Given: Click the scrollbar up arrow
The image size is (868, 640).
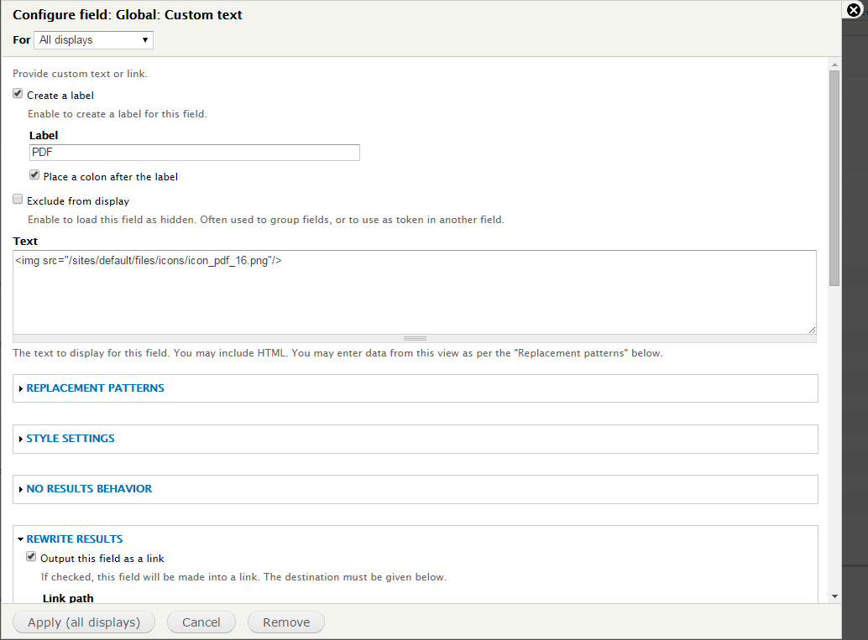Looking at the screenshot, I should pyautogui.click(x=834, y=65).
